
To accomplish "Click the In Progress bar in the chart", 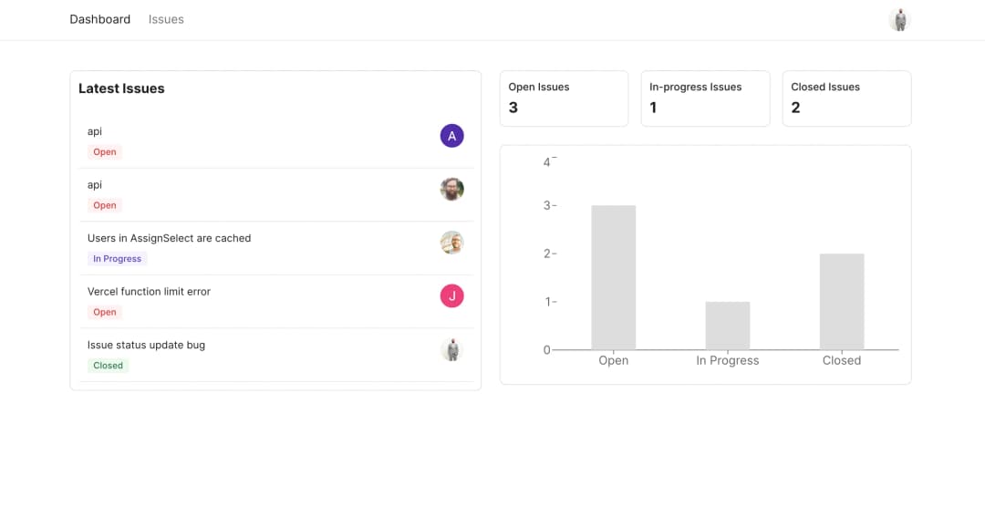I will pos(727,326).
